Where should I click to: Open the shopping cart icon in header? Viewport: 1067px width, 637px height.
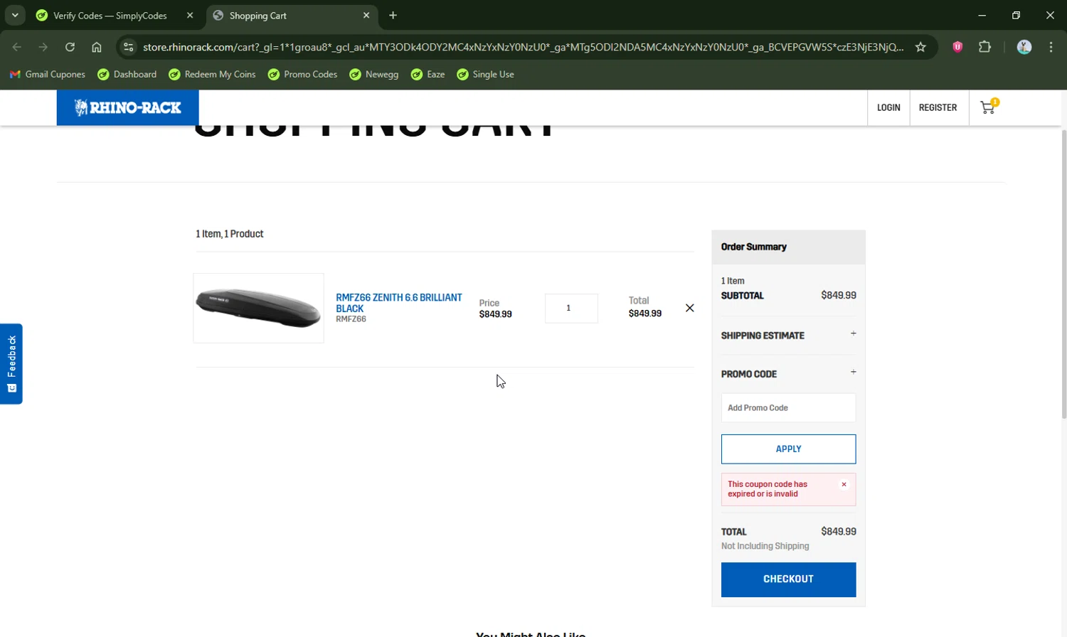tap(988, 107)
